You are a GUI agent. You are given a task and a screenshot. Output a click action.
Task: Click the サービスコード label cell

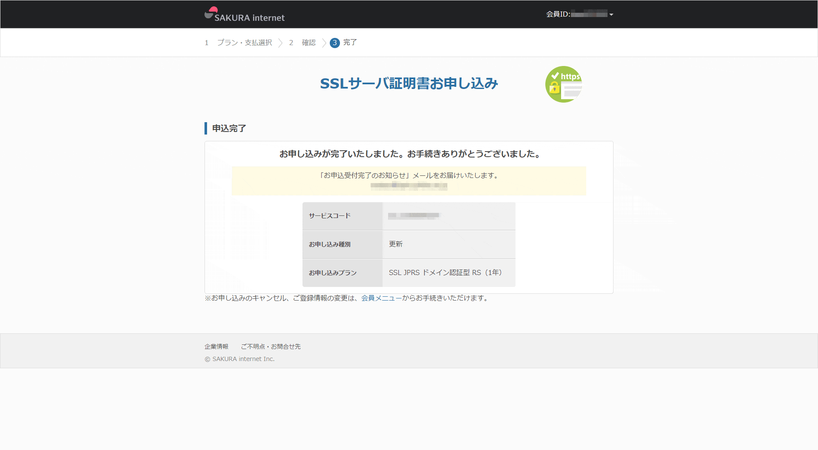tap(343, 216)
